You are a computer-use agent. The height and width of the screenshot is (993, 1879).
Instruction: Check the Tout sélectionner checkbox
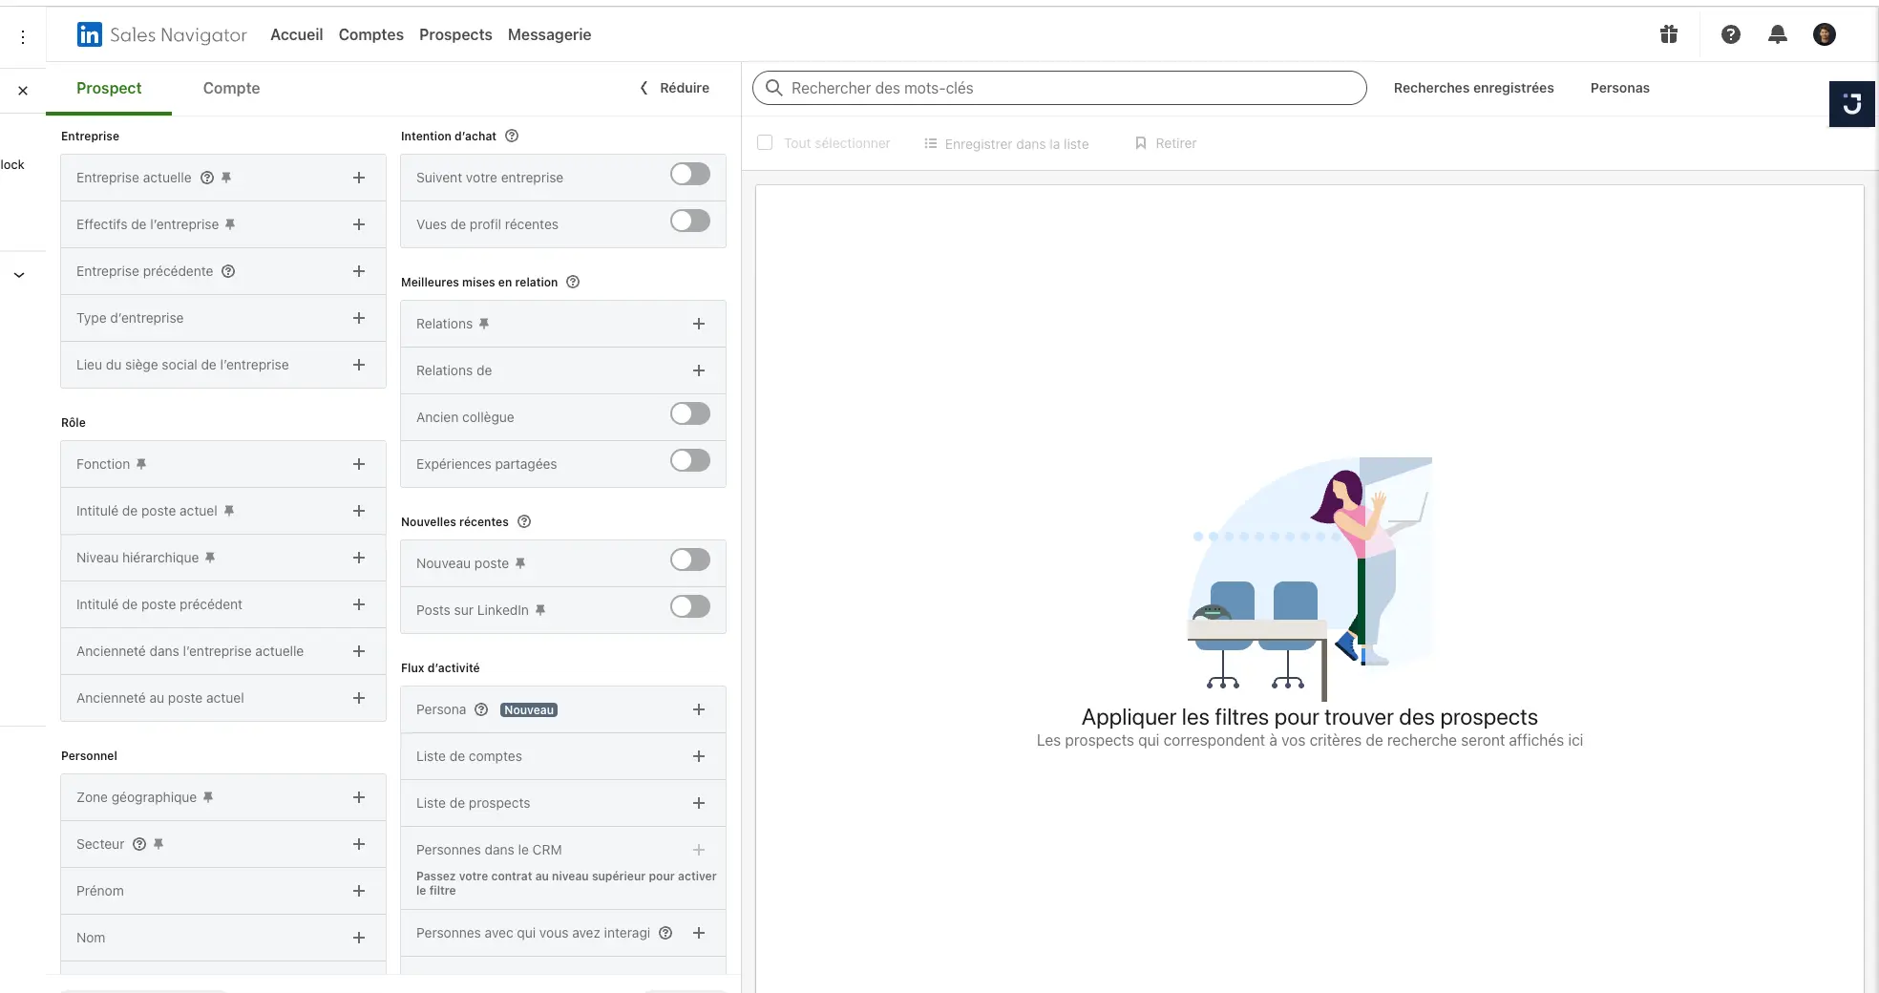765,143
